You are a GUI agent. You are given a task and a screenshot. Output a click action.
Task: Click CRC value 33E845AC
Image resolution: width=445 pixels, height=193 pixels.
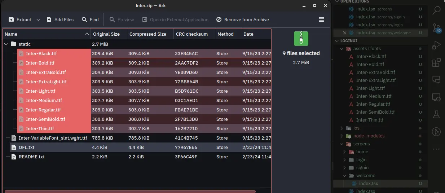point(186,53)
